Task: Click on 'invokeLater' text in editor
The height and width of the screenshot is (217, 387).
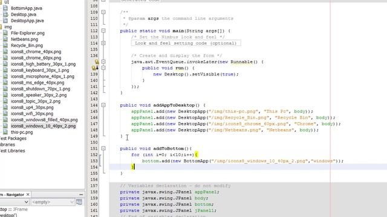Action: (201, 61)
